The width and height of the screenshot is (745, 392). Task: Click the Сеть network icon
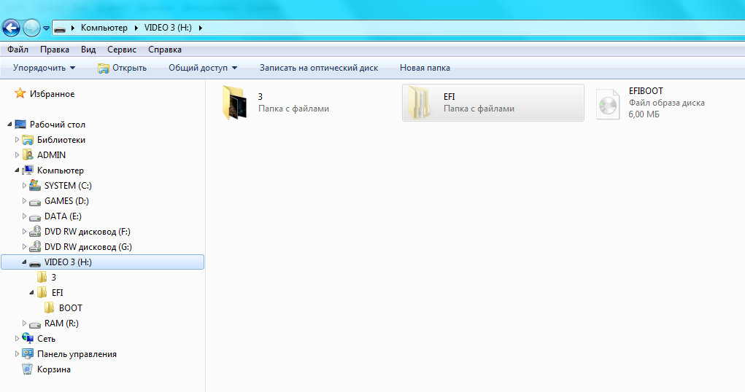(28, 338)
